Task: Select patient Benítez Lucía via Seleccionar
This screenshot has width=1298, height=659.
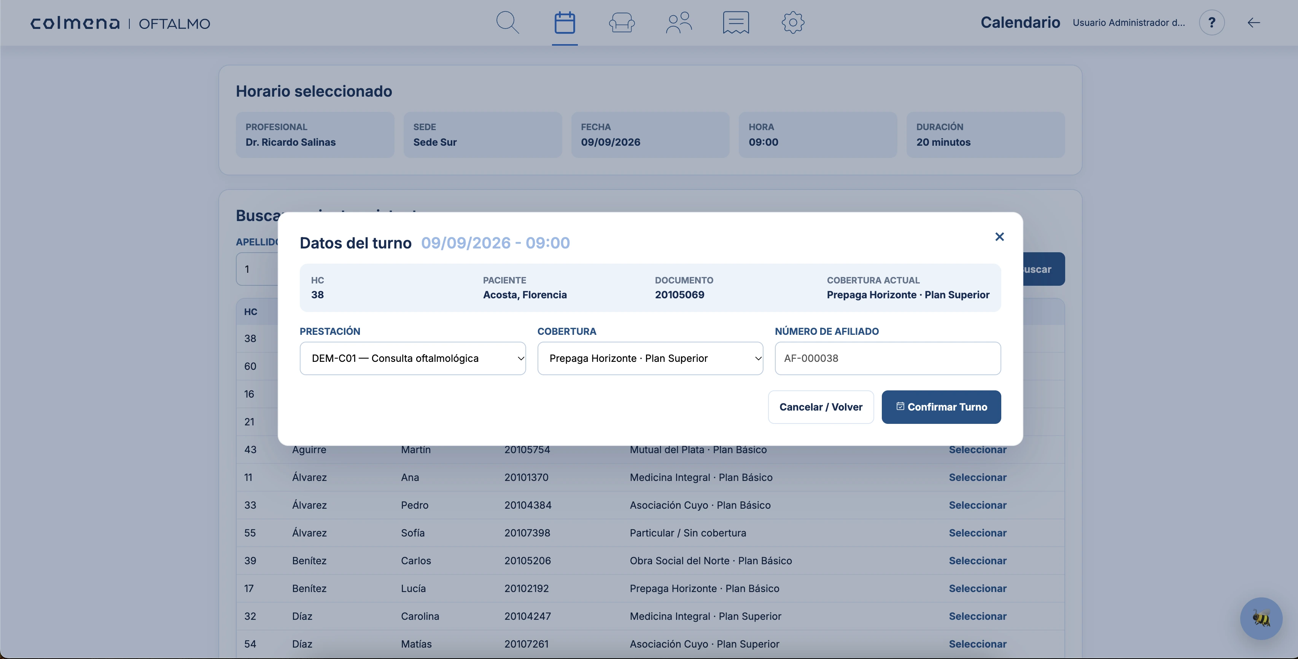Action: click(977, 589)
